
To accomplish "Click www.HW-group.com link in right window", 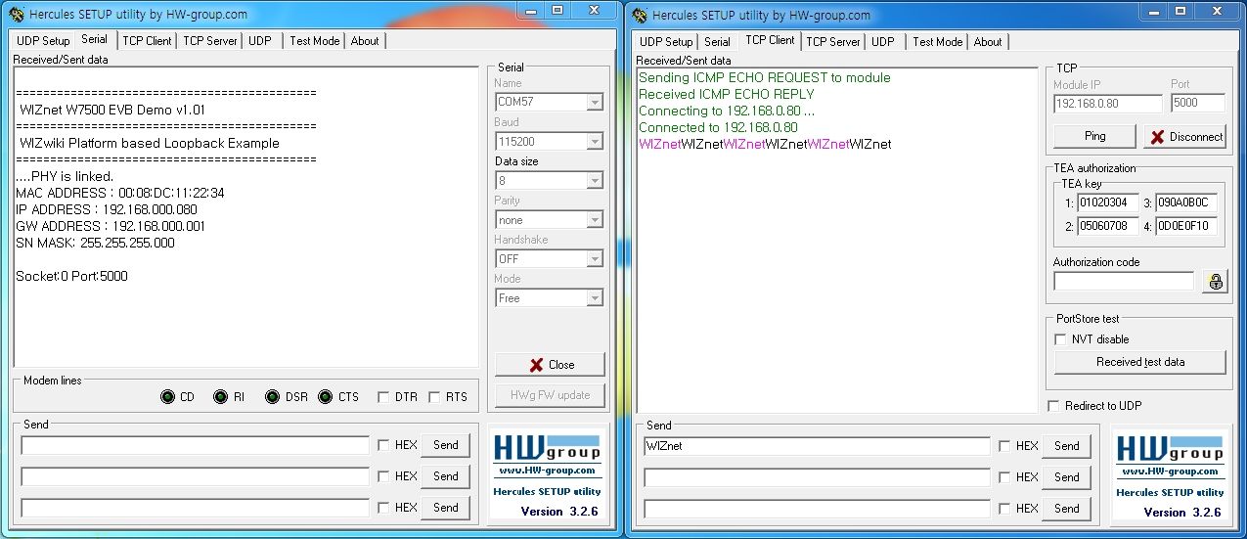I will 1170,472.
